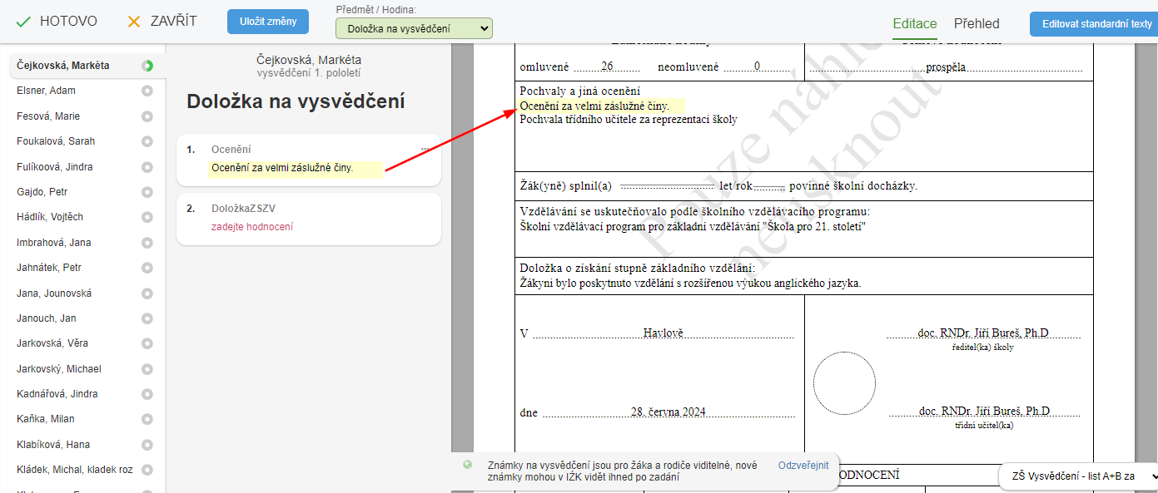1158x493 pixels.
Task: Open three-dots menu on Ocenění card
Action: coord(425,149)
